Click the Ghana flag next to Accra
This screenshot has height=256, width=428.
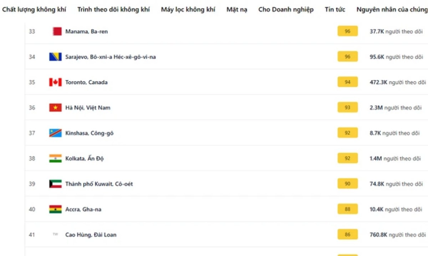tap(55, 209)
